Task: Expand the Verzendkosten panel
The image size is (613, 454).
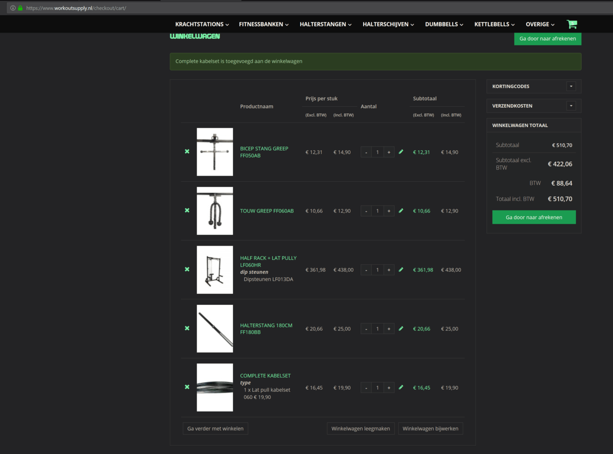Action: 571,106
